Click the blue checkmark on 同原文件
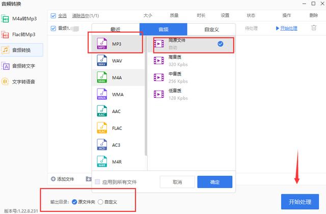326x214 pixels. (221, 44)
